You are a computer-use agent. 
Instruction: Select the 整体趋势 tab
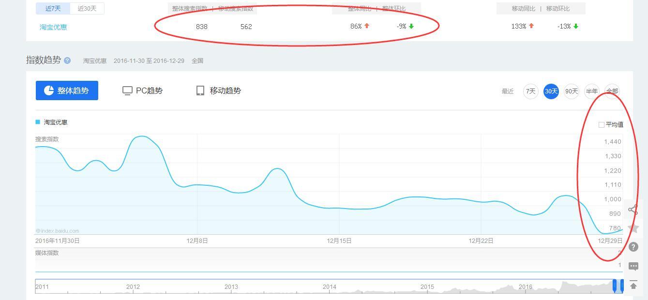(67, 90)
